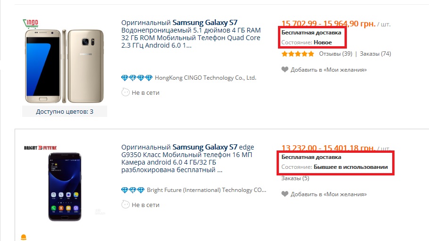Click the heart icon on first listing
Image resolution: width=429 pixels, height=241 pixels.
tap(285, 70)
